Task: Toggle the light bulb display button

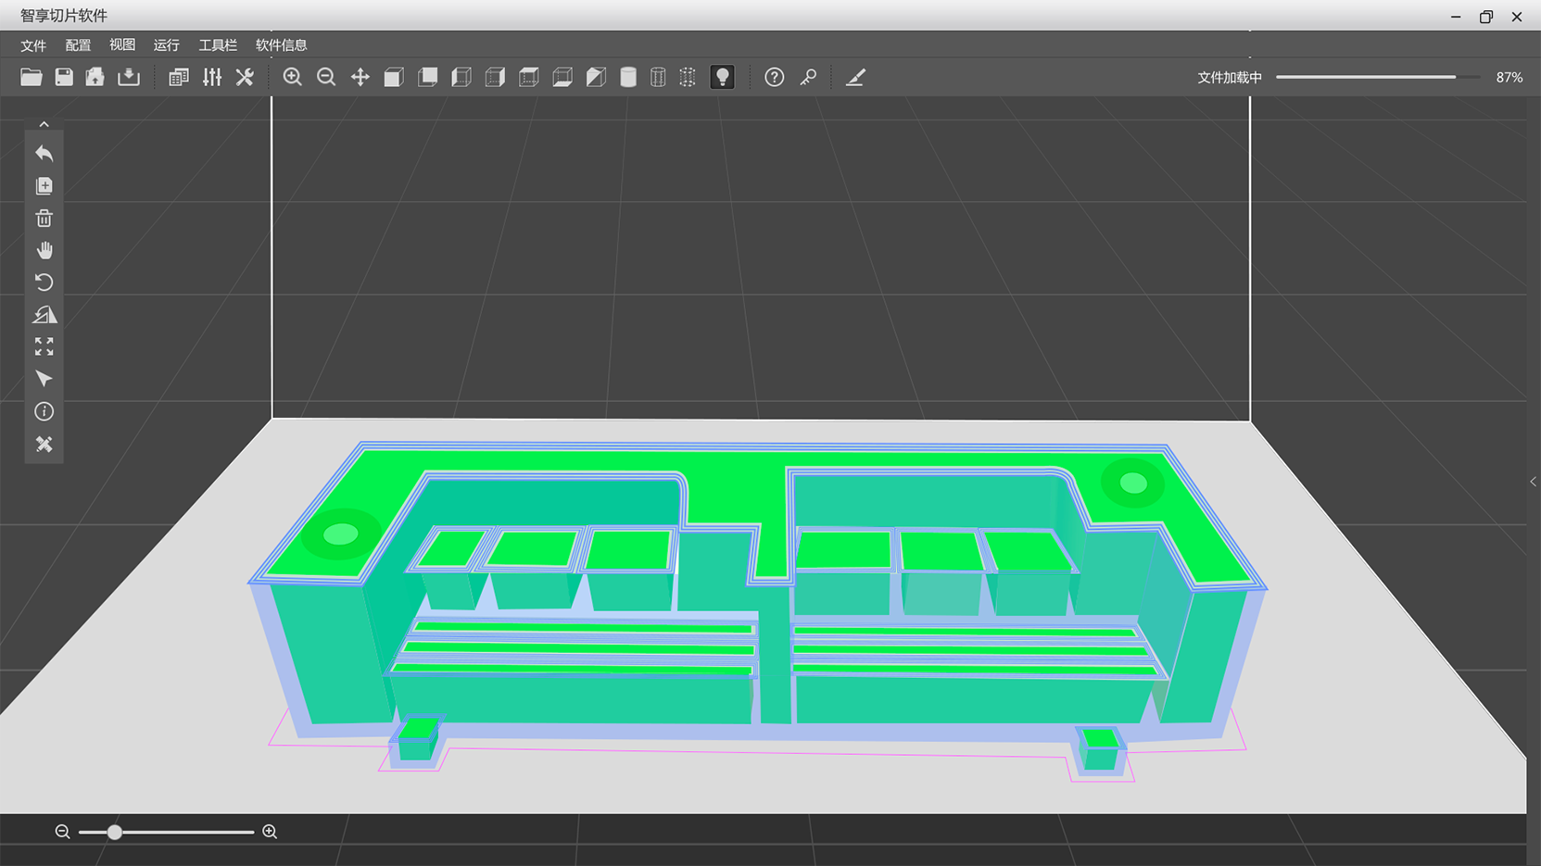Action: 722,77
